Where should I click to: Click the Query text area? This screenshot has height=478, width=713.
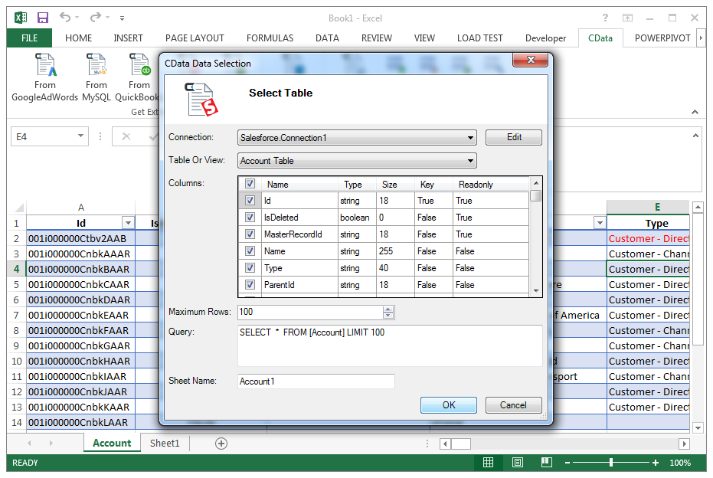[x=390, y=345]
